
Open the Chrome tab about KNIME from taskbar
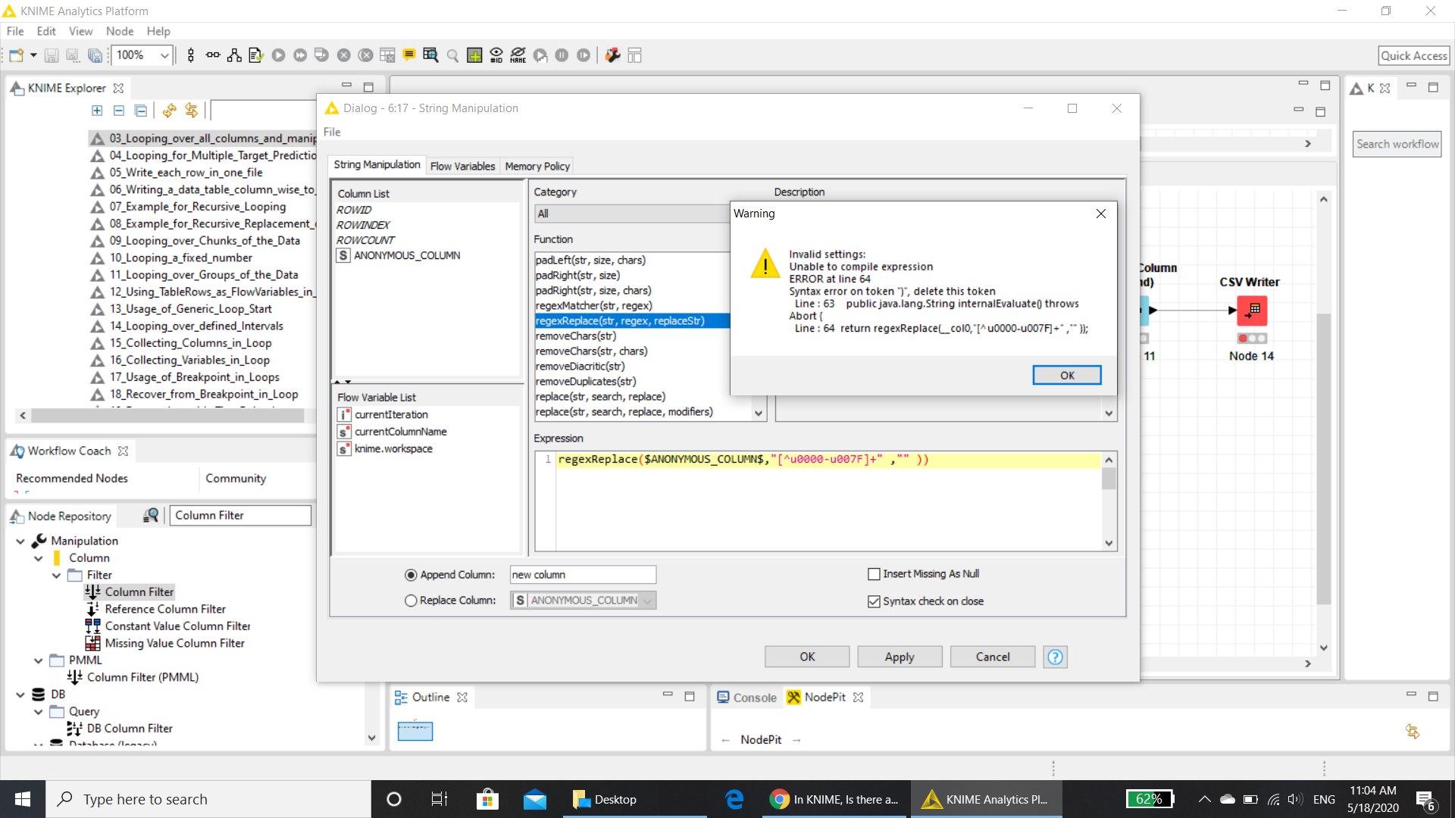[x=834, y=799]
